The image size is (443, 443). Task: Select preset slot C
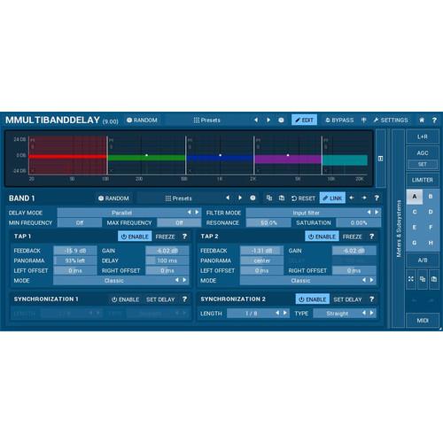point(415,212)
